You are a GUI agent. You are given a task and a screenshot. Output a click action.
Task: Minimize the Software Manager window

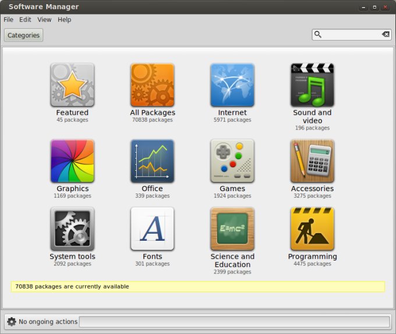coord(363,8)
